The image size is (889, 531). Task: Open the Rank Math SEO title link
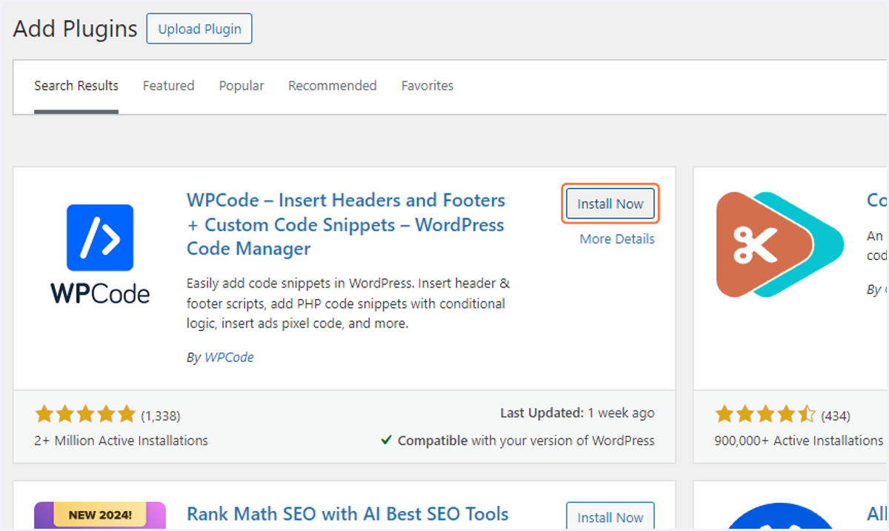347,514
